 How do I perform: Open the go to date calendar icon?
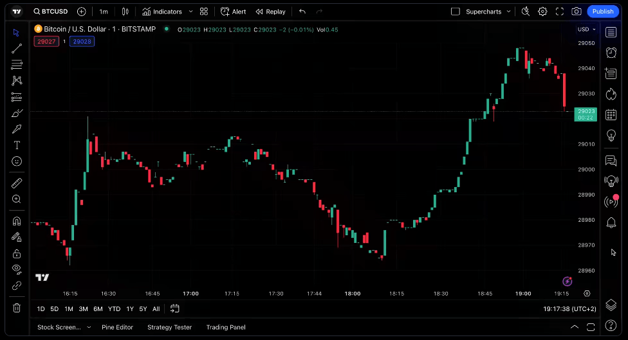pyautogui.click(x=174, y=309)
